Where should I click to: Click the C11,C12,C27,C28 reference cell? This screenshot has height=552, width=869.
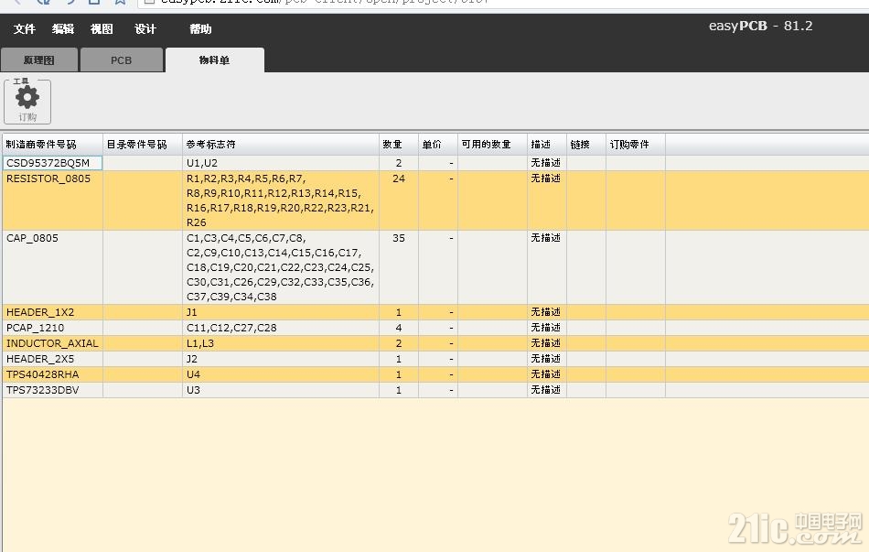(281, 328)
